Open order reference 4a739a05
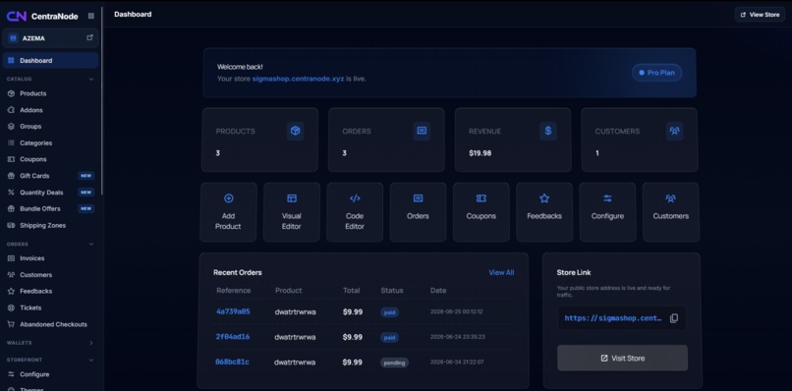The height and width of the screenshot is (391, 792). pos(233,311)
